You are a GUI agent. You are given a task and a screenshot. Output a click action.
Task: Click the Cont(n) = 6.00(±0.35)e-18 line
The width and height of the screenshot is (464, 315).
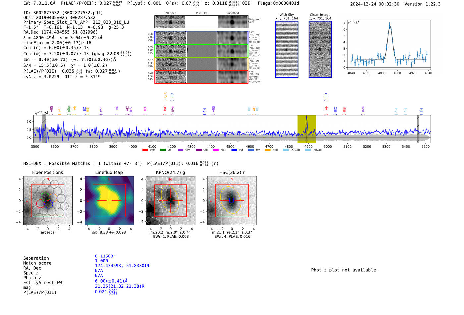[x=56, y=48]
